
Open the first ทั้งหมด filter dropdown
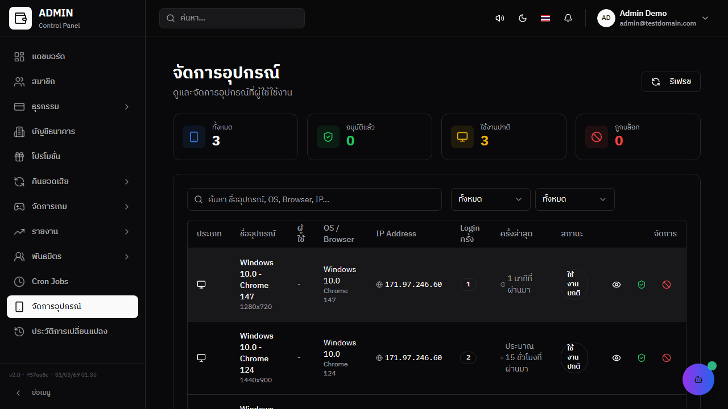pos(490,199)
